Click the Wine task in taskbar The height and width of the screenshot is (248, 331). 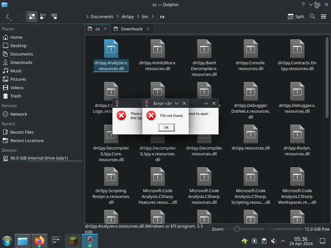[x=90, y=241]
